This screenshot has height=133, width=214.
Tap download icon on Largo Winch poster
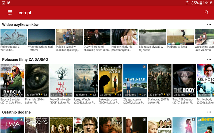tap(95, 67)
